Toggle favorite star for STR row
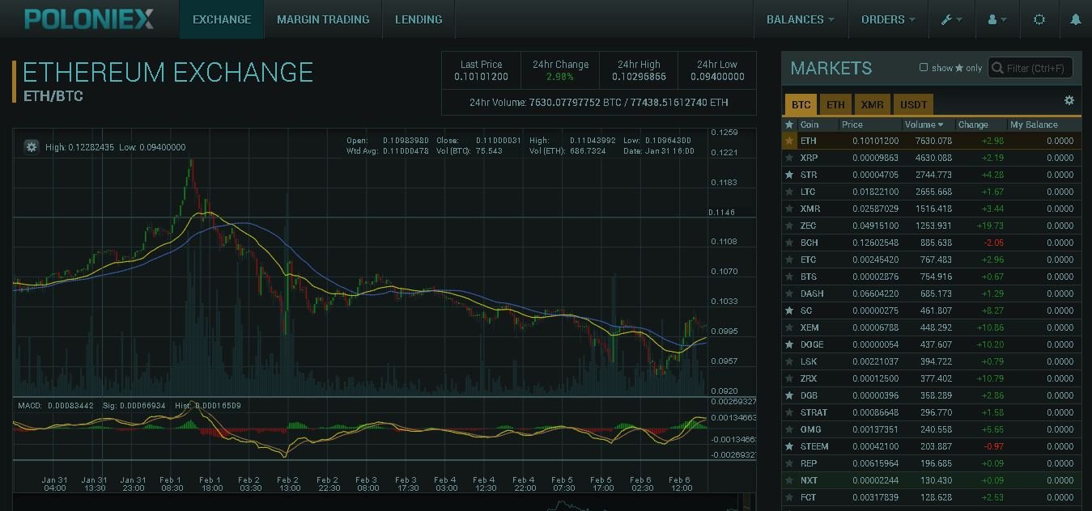 788,175
